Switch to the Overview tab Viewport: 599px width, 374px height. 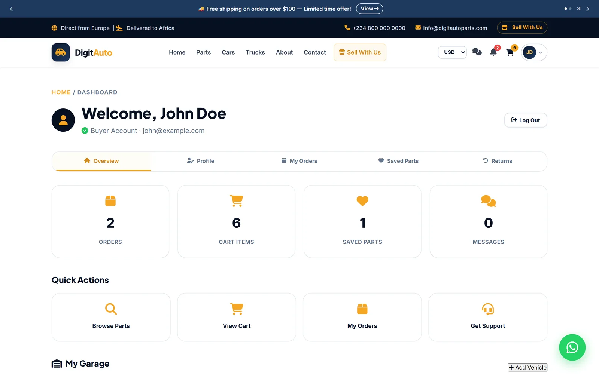click(x=101, y=161)
